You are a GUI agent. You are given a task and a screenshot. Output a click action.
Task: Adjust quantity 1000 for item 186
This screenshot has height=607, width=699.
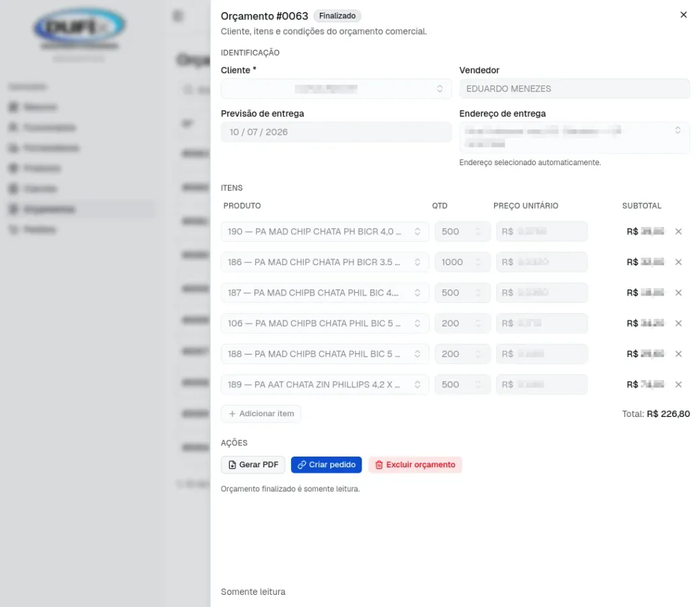pos(462,263)
